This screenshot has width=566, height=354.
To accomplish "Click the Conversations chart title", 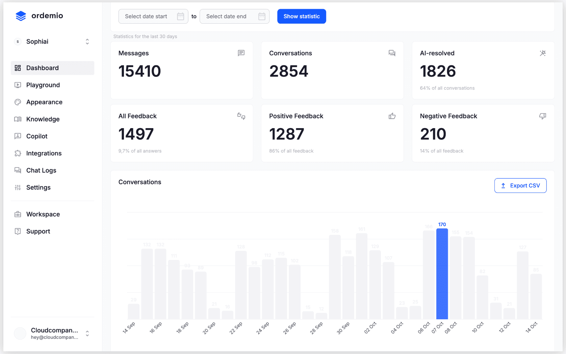I will (x=140, y=182).
